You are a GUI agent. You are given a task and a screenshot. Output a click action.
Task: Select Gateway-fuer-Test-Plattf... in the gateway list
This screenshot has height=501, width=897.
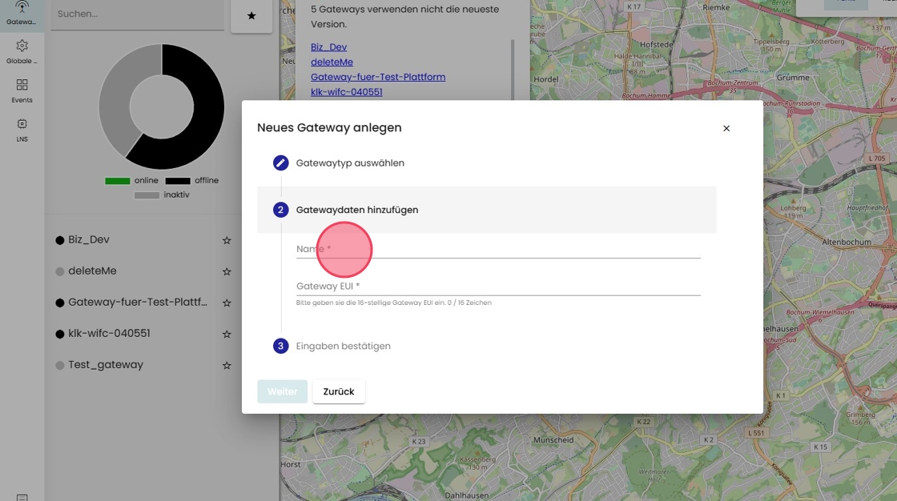point(137,303)
